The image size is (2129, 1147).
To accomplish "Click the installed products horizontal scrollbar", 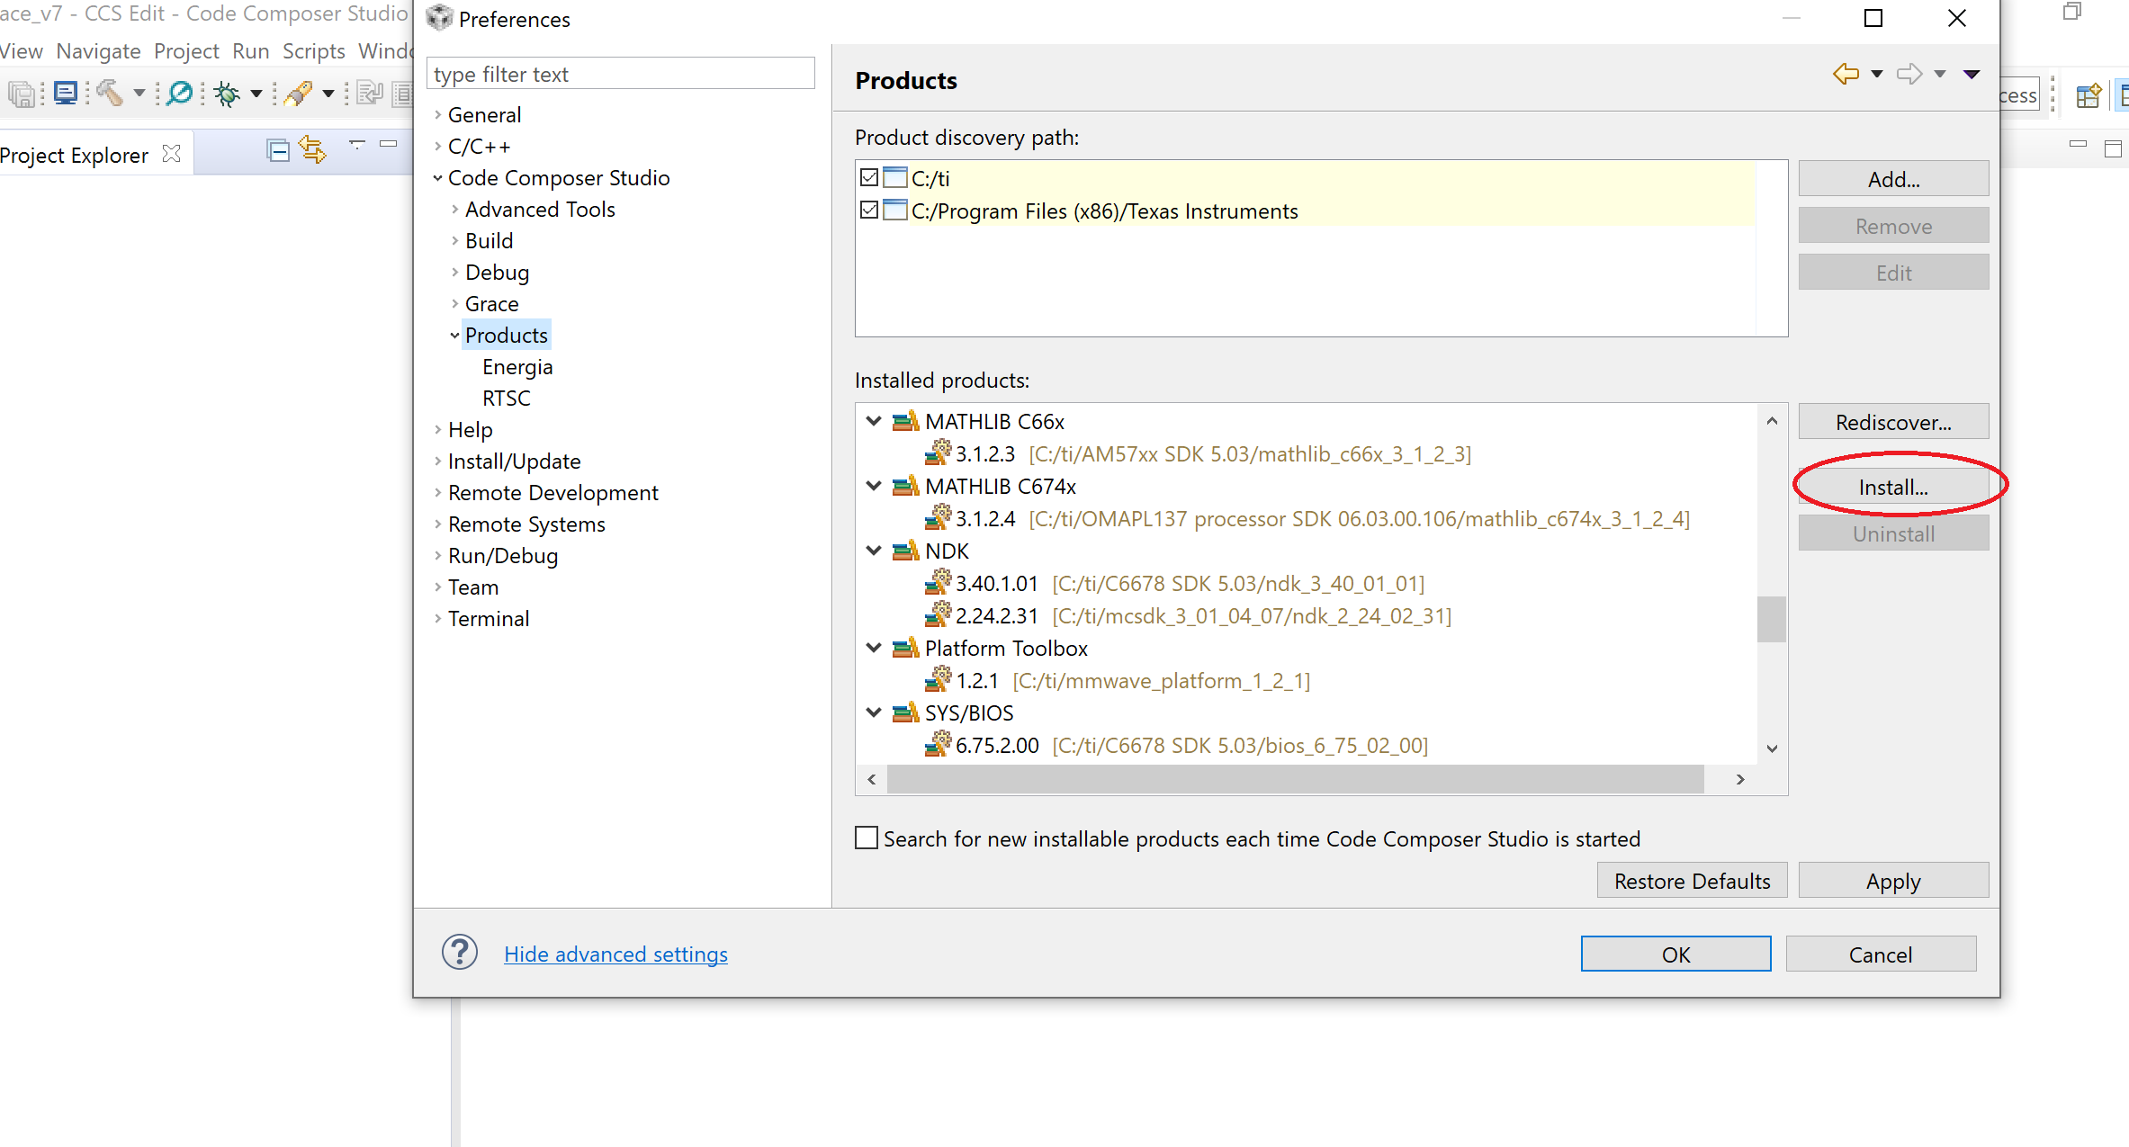I will [x=1295, y=779].
